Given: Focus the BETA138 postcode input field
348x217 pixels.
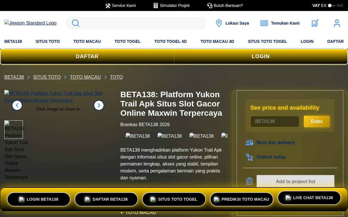Looking at the screenshot, I should click(x=275, y=122).
